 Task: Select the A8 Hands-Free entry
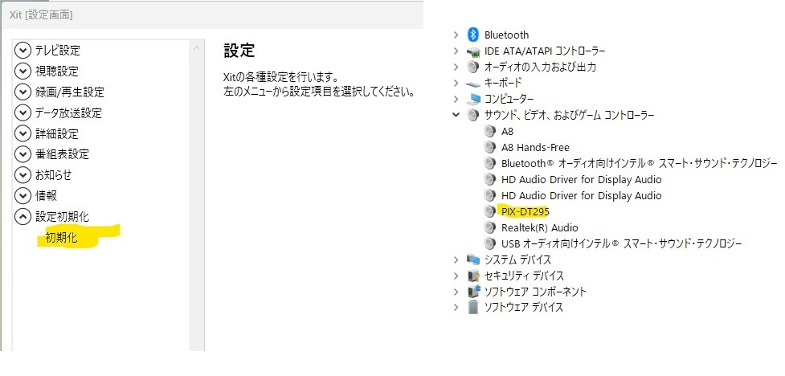point(535,147)
